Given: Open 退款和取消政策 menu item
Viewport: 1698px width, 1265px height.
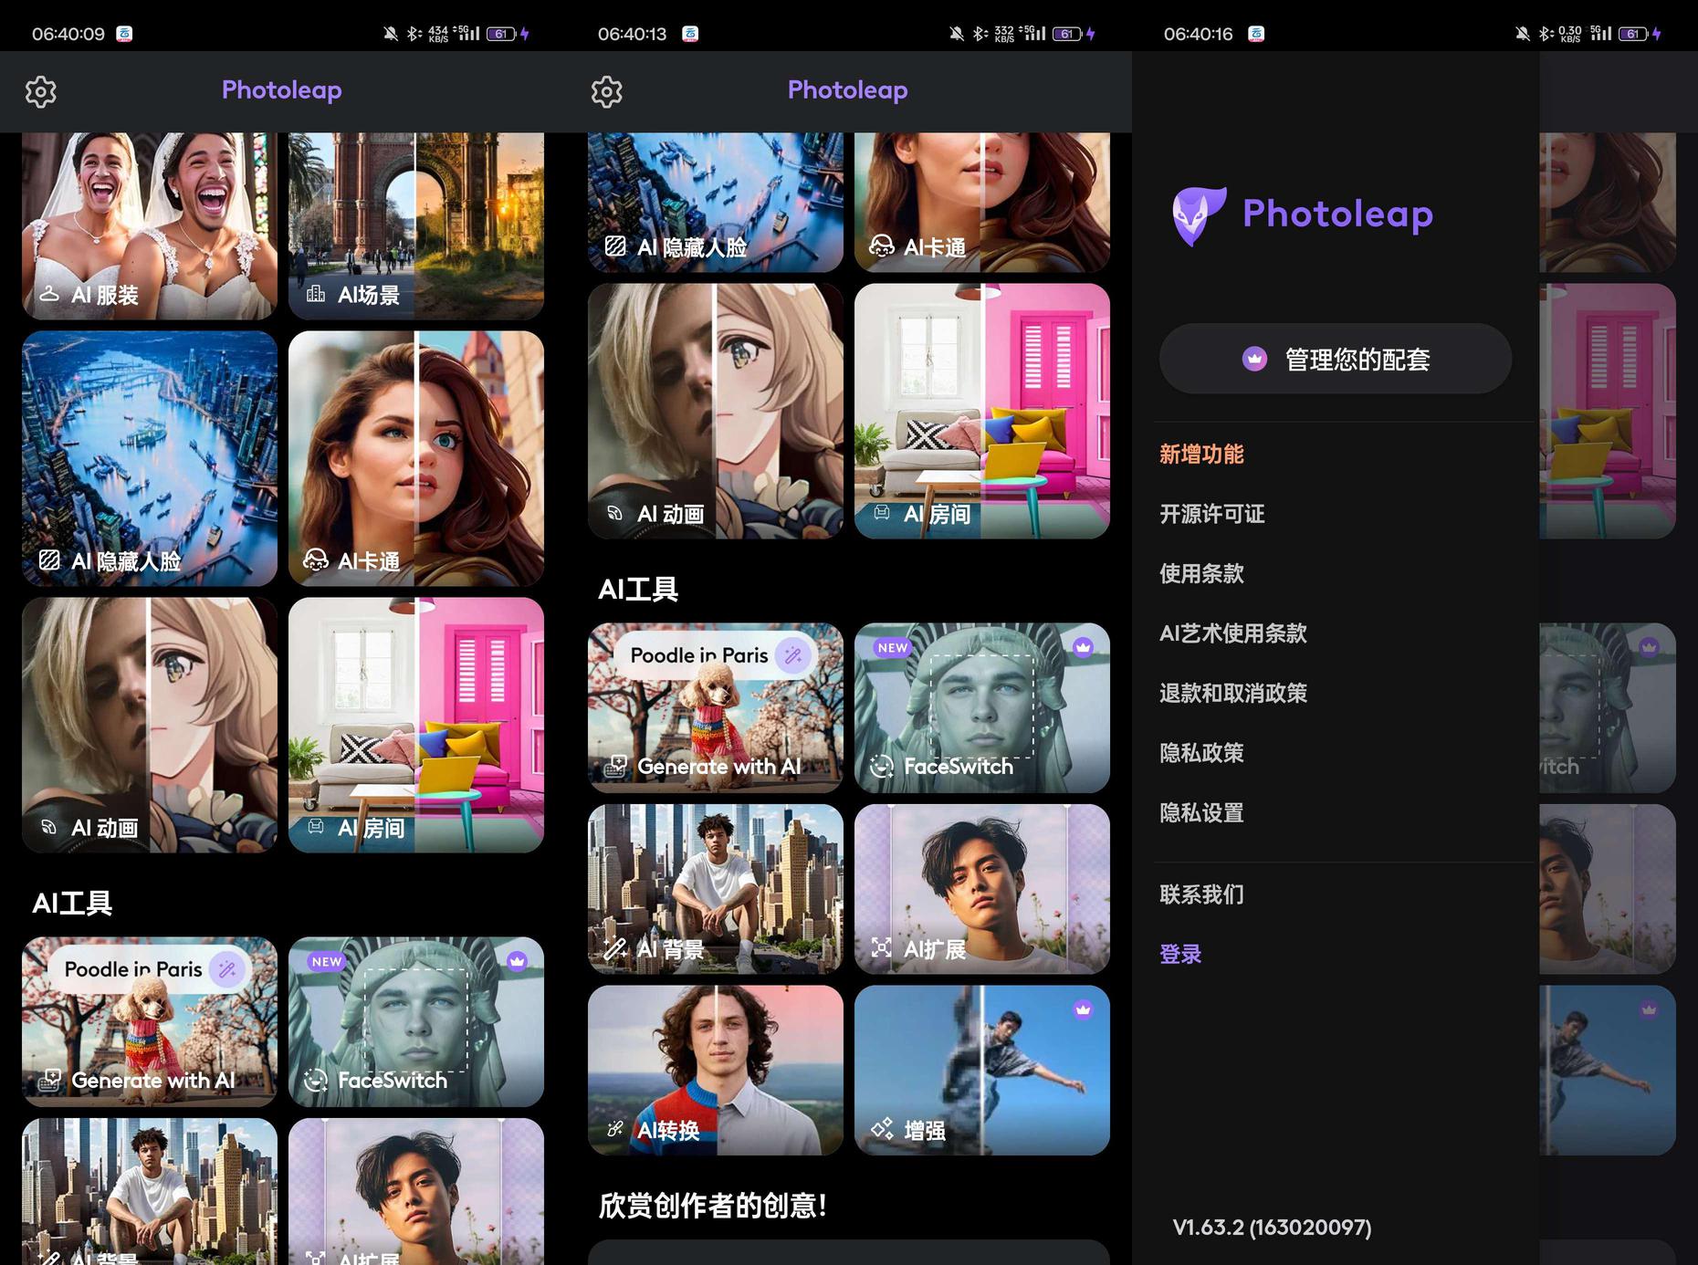Looking at the screenshot, I should tap(1233, 693).
